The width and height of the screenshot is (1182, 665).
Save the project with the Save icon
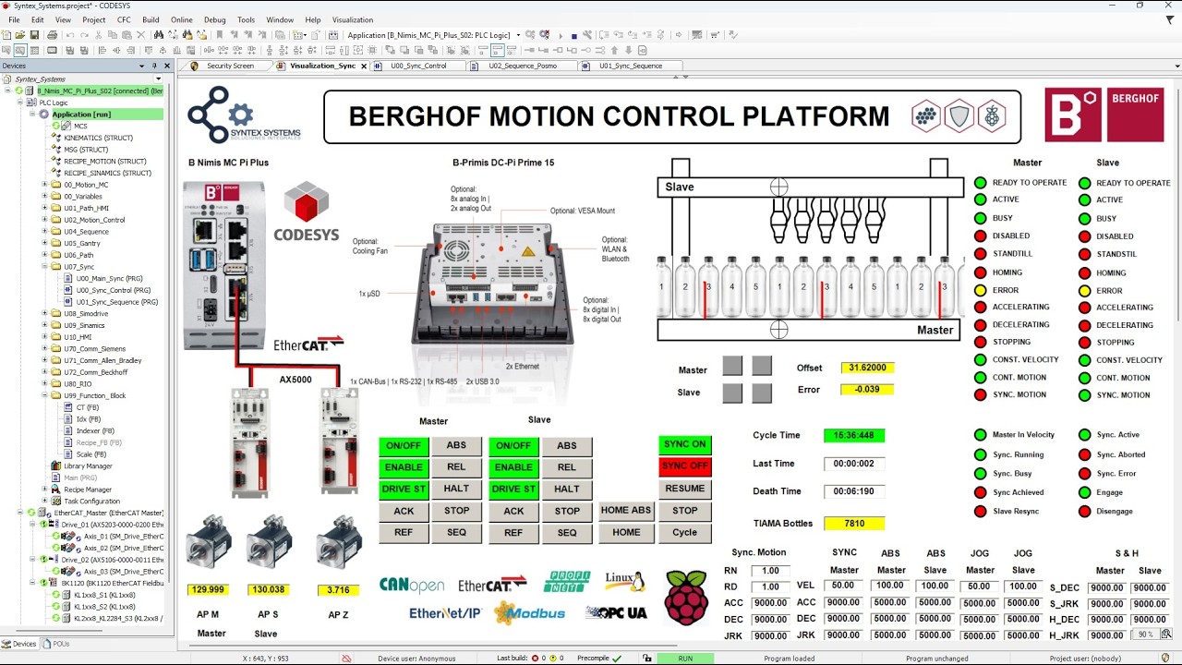pyautogui.click(x=34, y=35)
